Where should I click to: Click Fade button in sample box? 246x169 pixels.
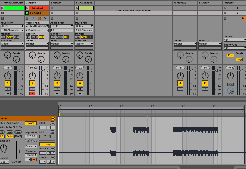click(x=9, y=136)
